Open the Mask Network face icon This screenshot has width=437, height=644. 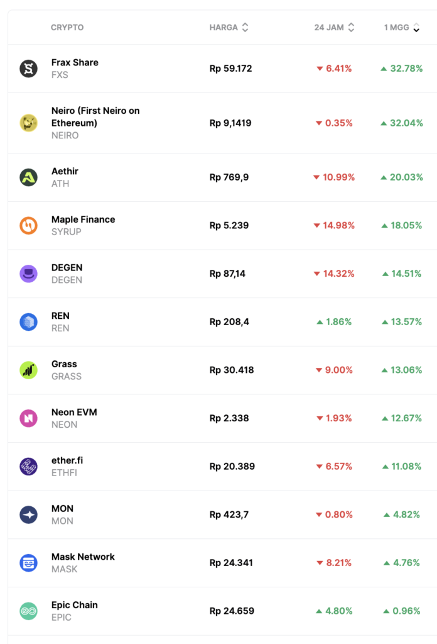29,563
